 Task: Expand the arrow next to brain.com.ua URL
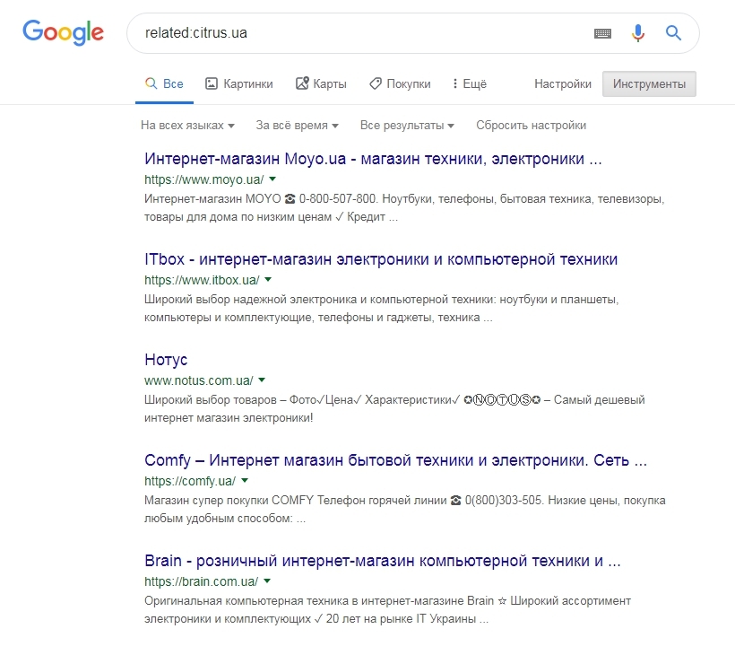(x=267, y=581)
